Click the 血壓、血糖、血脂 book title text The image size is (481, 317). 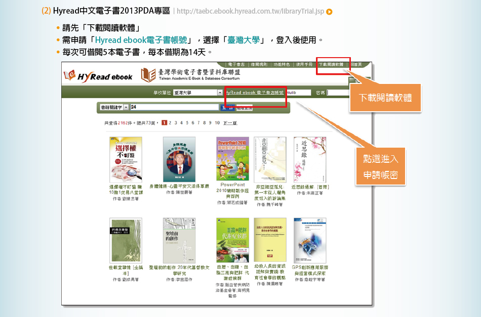pyautogui.click(x=232, y=273)
